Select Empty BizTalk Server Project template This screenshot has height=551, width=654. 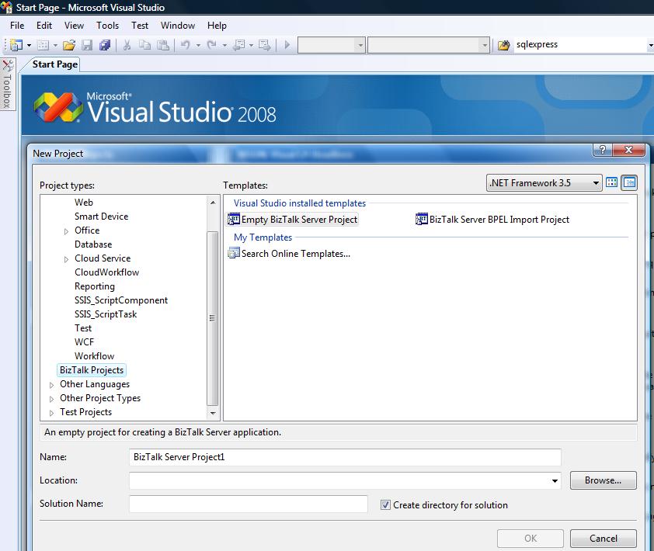click(x=292, y=219)
